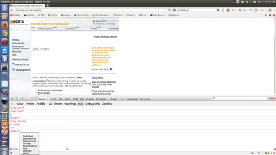Open the Options dropdown
This screenshot has width=276, height=155.
point(174,15)
